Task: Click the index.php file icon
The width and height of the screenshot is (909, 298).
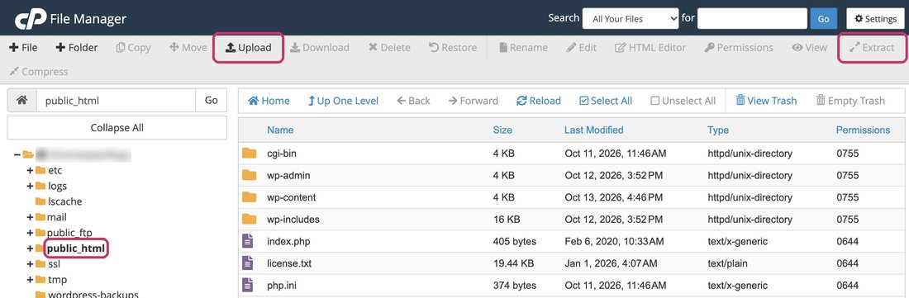Action: tap(248, 241)
